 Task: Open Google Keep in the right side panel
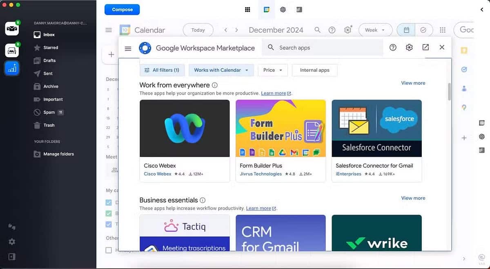pyautogui.click(x=464, y=50)
